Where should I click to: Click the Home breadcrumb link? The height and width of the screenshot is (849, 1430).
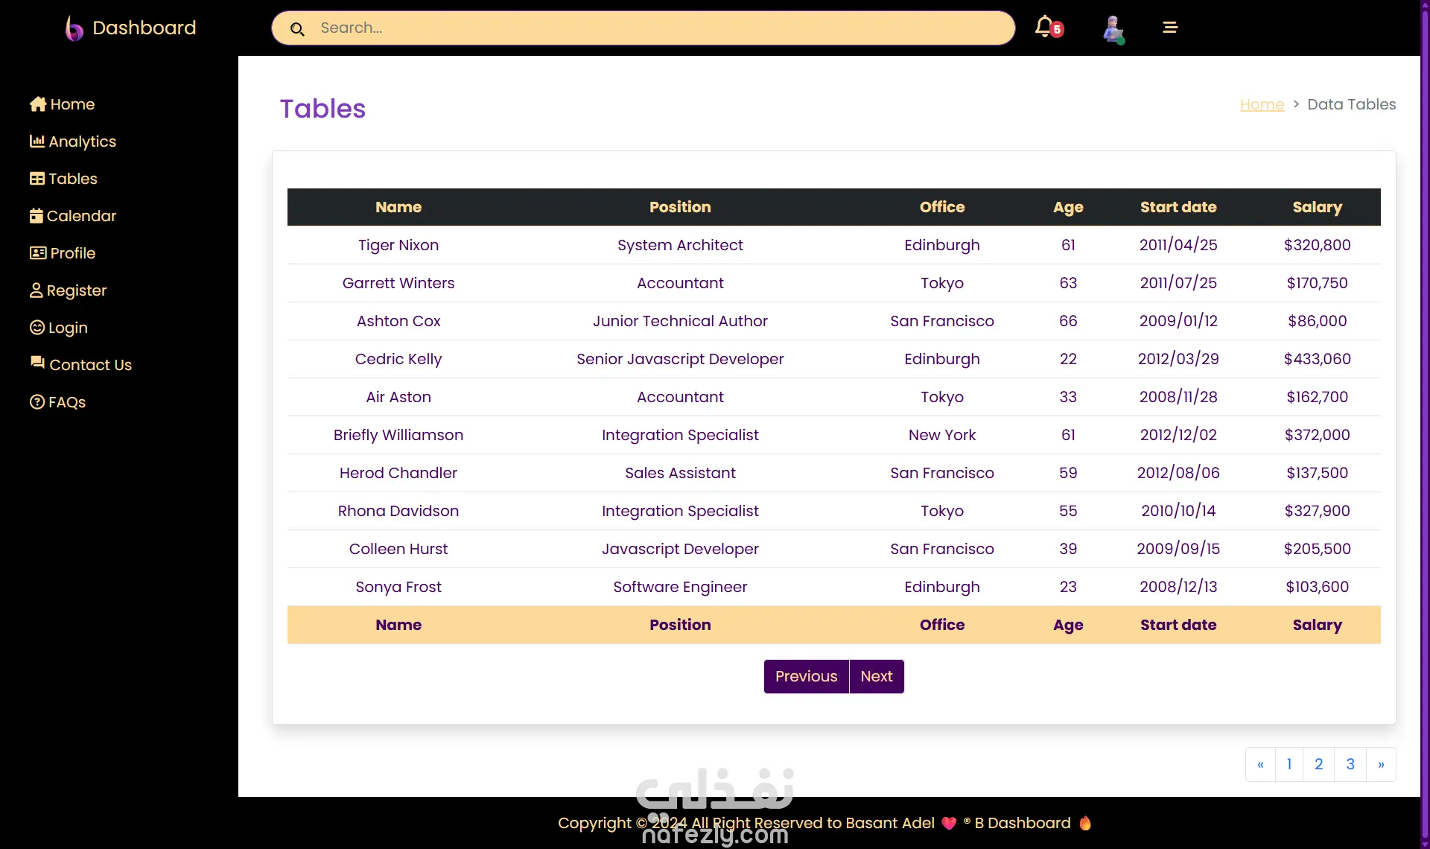tap(1262, 104)
